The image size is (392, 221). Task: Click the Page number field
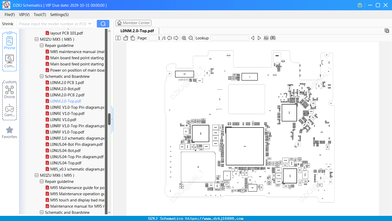point(155,38)
